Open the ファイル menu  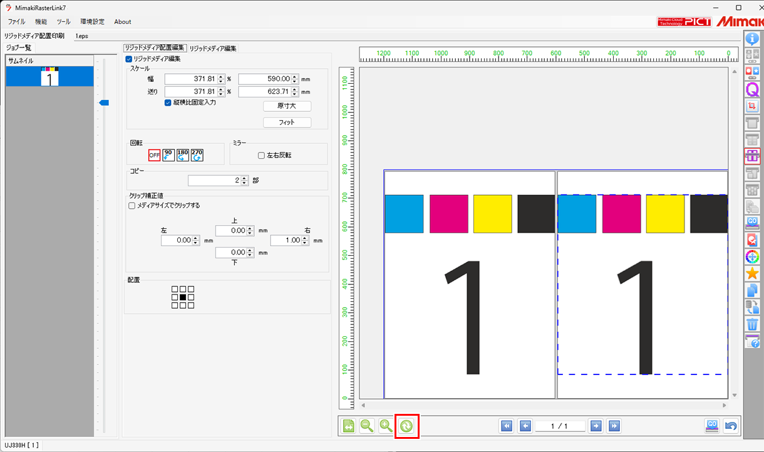(x=16, y=21)
